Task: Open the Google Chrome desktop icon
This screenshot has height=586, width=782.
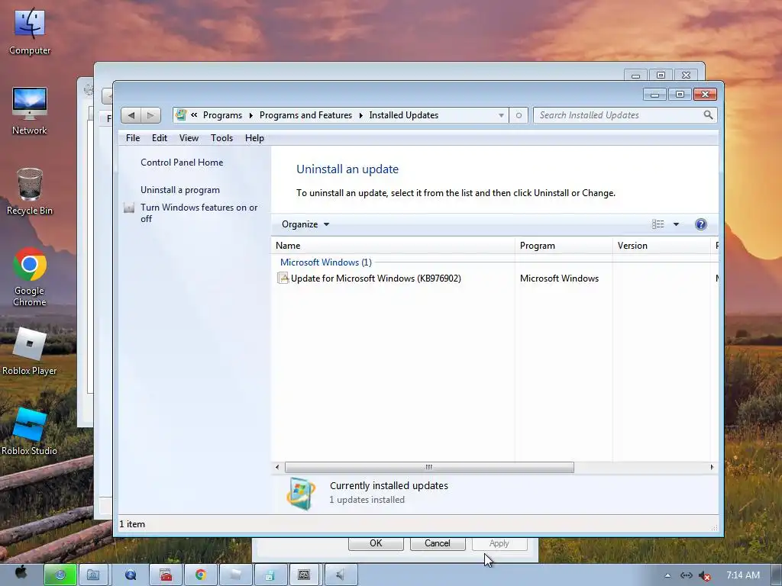Action: (x=30, y=276)
